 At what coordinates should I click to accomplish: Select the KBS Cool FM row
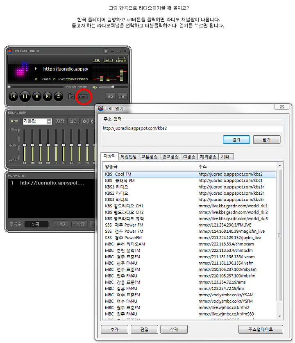pyautogui.click(x=189, y=174)
